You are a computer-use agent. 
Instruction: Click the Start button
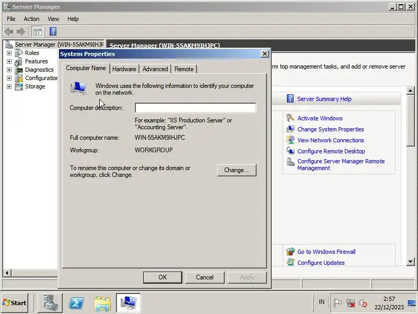pos(15,303)
